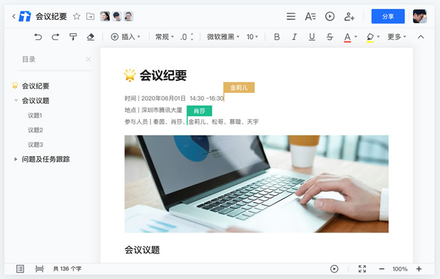Click the 会议议题 heading in the document
The height and width of the screenshot is (279, 440).
(x=142, y=250)
